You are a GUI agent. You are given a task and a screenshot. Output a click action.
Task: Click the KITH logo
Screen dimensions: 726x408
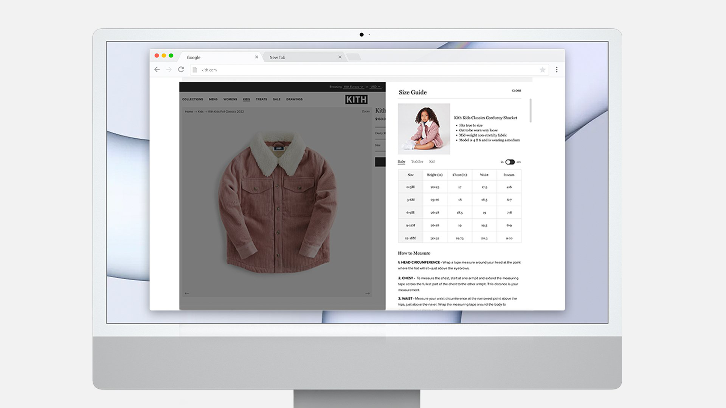coord(356,99)
